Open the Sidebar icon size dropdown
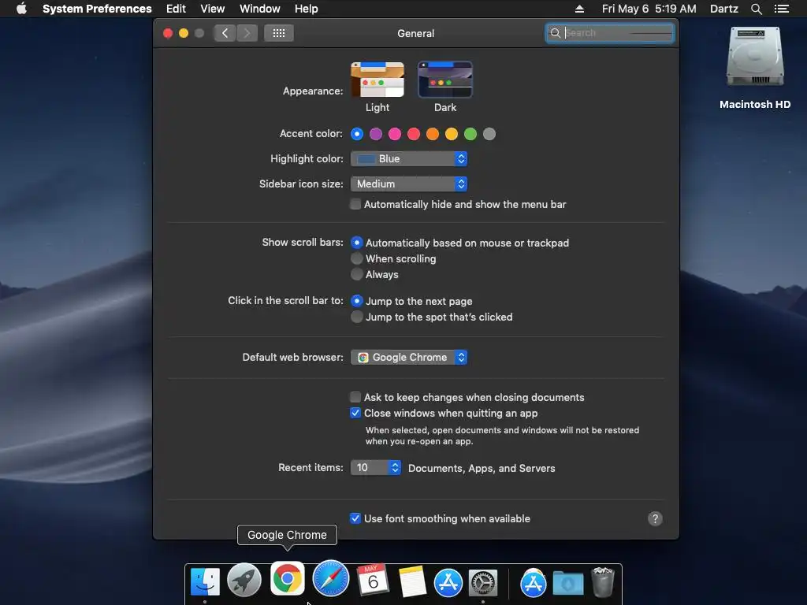This screenshot has height=605, width=807. coord(409,184)
